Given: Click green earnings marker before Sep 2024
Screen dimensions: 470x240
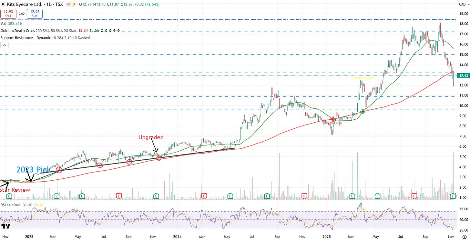Looking at the screenshot, I should coord(267,196).
